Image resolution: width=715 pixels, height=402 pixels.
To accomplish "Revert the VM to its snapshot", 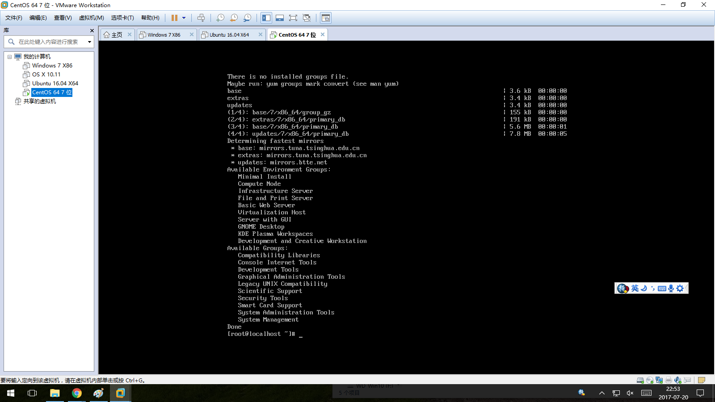I will tap(233, 18).
